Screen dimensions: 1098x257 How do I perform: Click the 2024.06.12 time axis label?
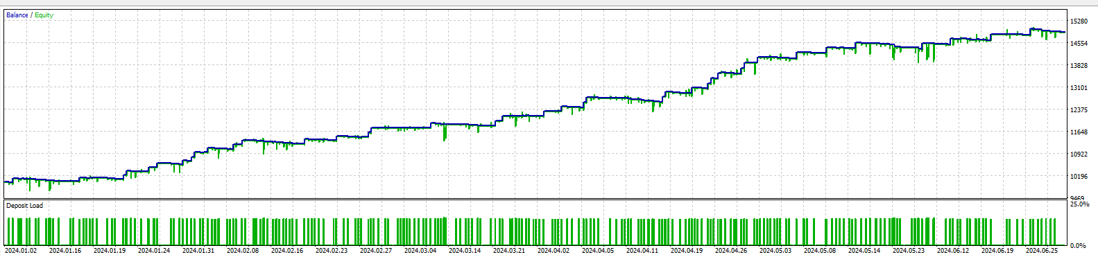[952, 251]
